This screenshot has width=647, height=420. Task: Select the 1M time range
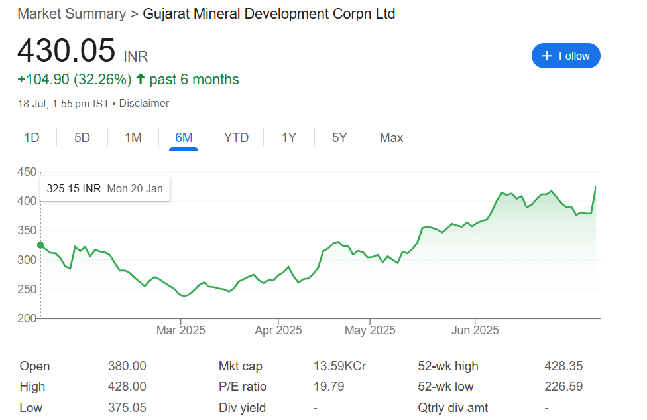point(133,137)
